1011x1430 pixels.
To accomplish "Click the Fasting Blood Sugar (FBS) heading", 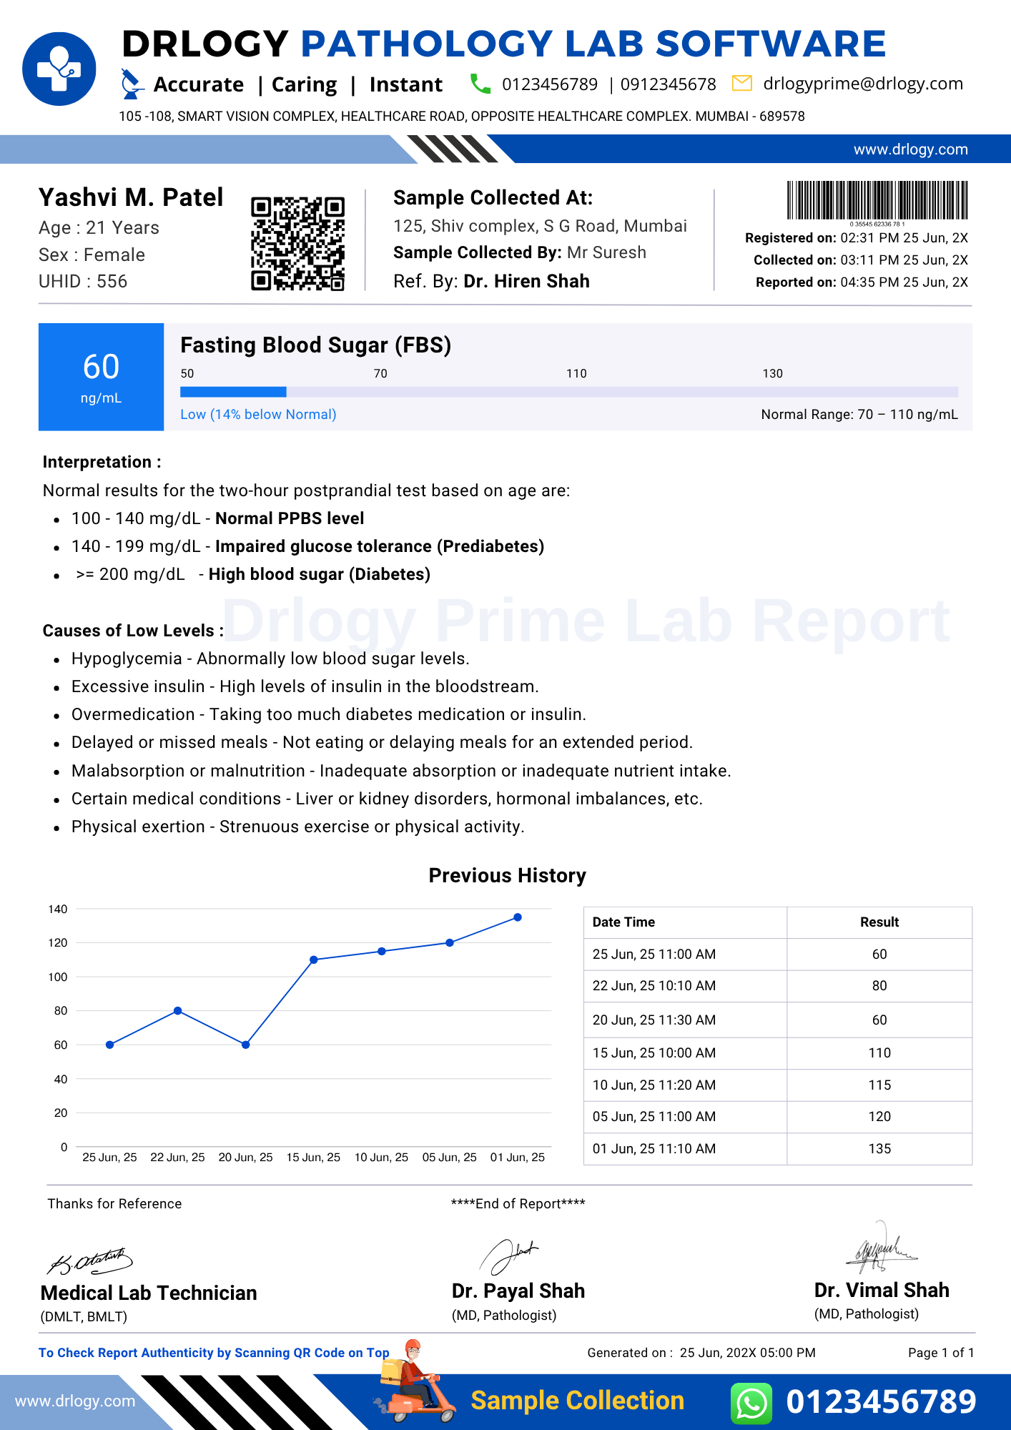I will coord(315,345).
